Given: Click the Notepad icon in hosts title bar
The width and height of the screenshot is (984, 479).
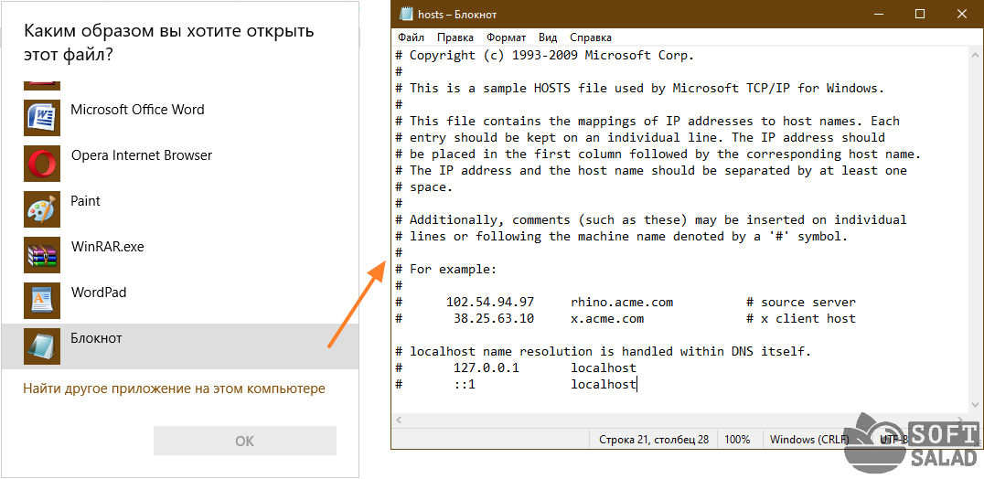Looking at the screenshot, I should point(407,15).
